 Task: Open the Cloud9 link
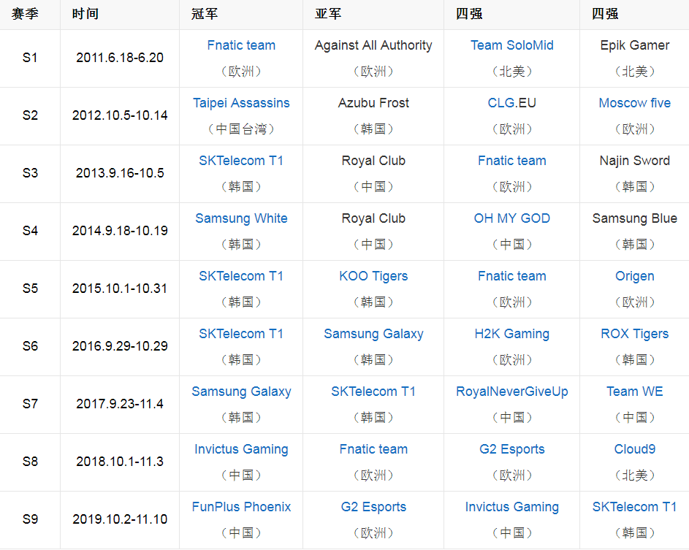[x=634, y=449]
